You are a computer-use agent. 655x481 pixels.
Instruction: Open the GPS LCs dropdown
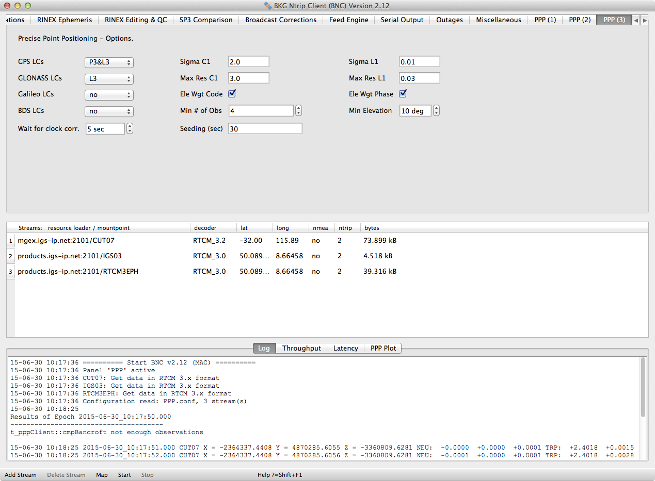point(109,62)
